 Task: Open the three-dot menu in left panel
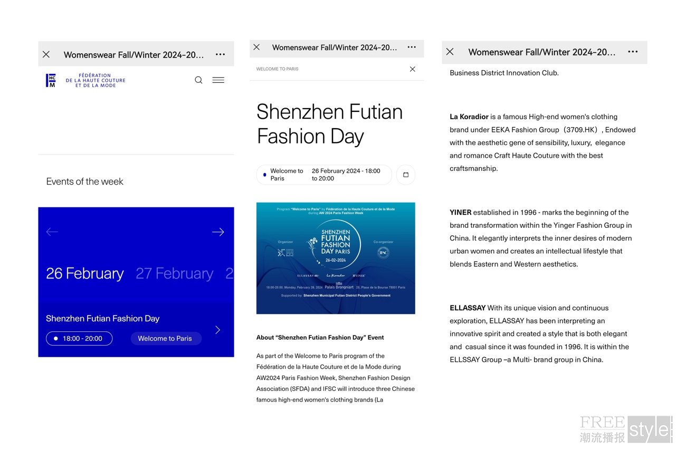click(220, 54)
